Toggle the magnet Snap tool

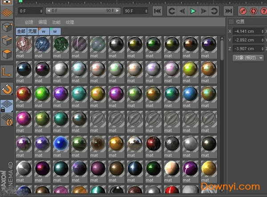click(x=7, y=89)
